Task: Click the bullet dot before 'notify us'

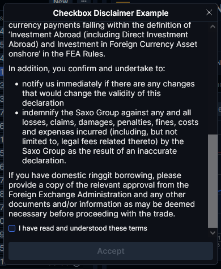Action: pos(17,84)
